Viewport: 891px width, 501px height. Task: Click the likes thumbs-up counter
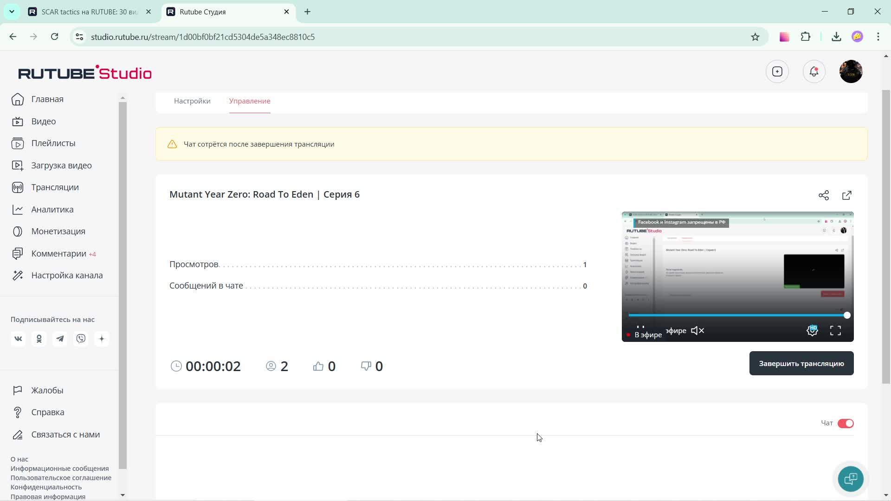coord(324,366)
